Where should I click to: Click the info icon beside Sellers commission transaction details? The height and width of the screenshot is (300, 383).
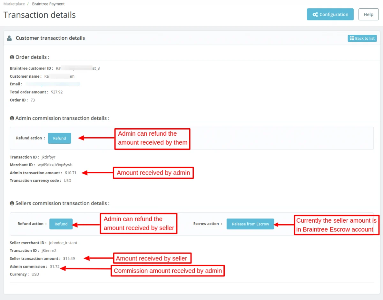[x=12, y=203]
